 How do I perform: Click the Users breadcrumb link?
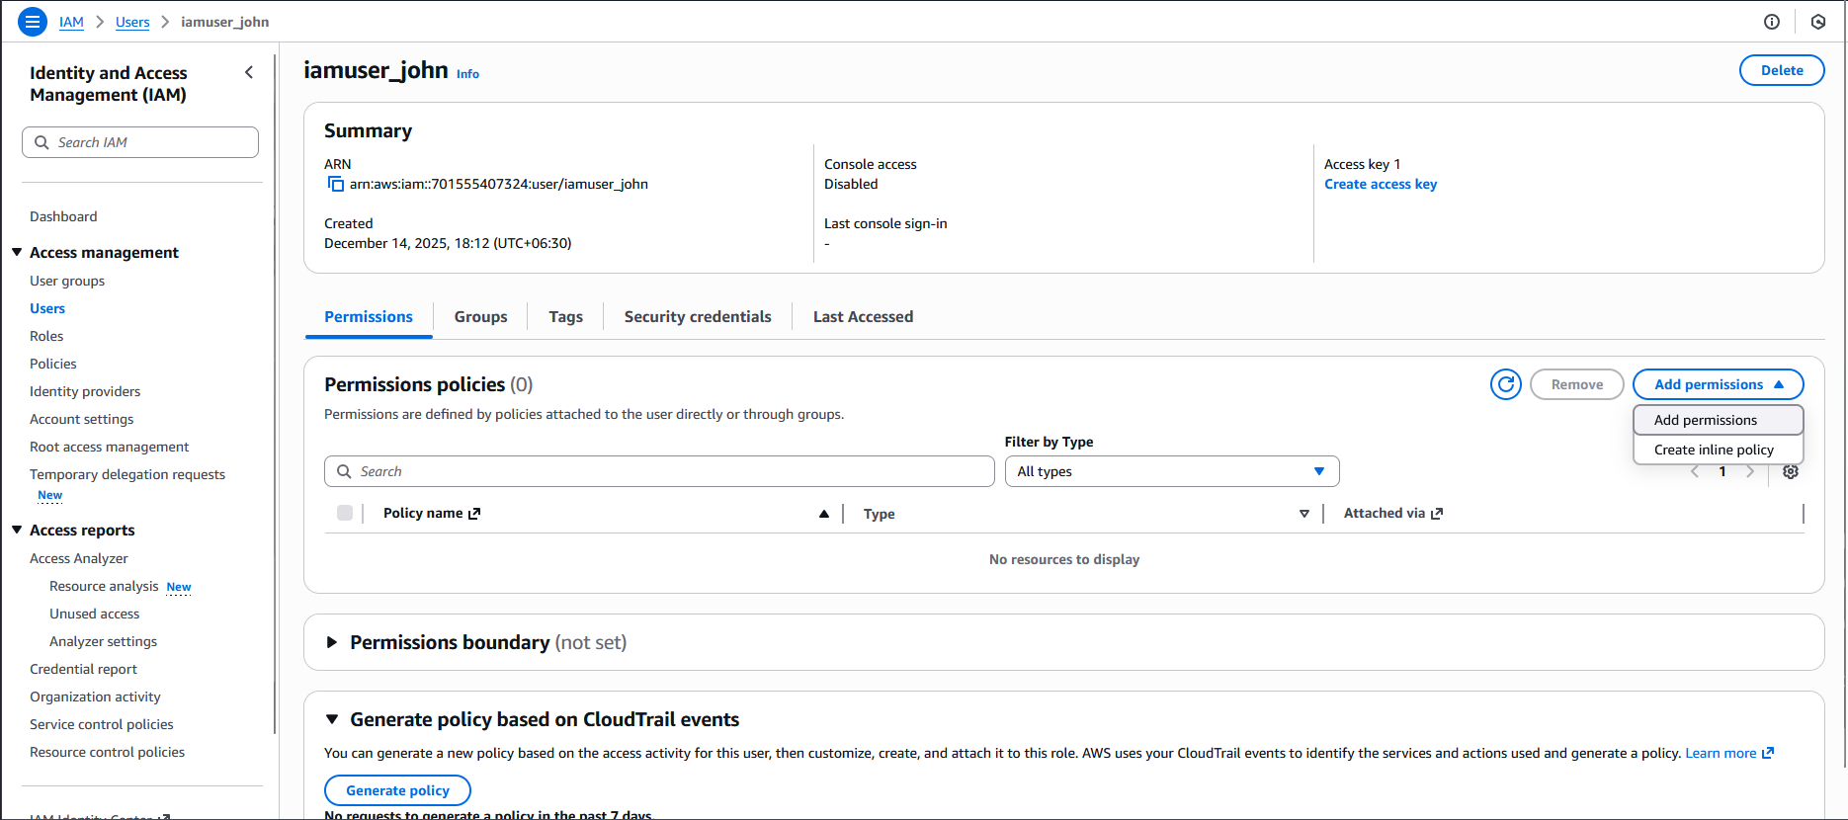[x=132, y=22]
